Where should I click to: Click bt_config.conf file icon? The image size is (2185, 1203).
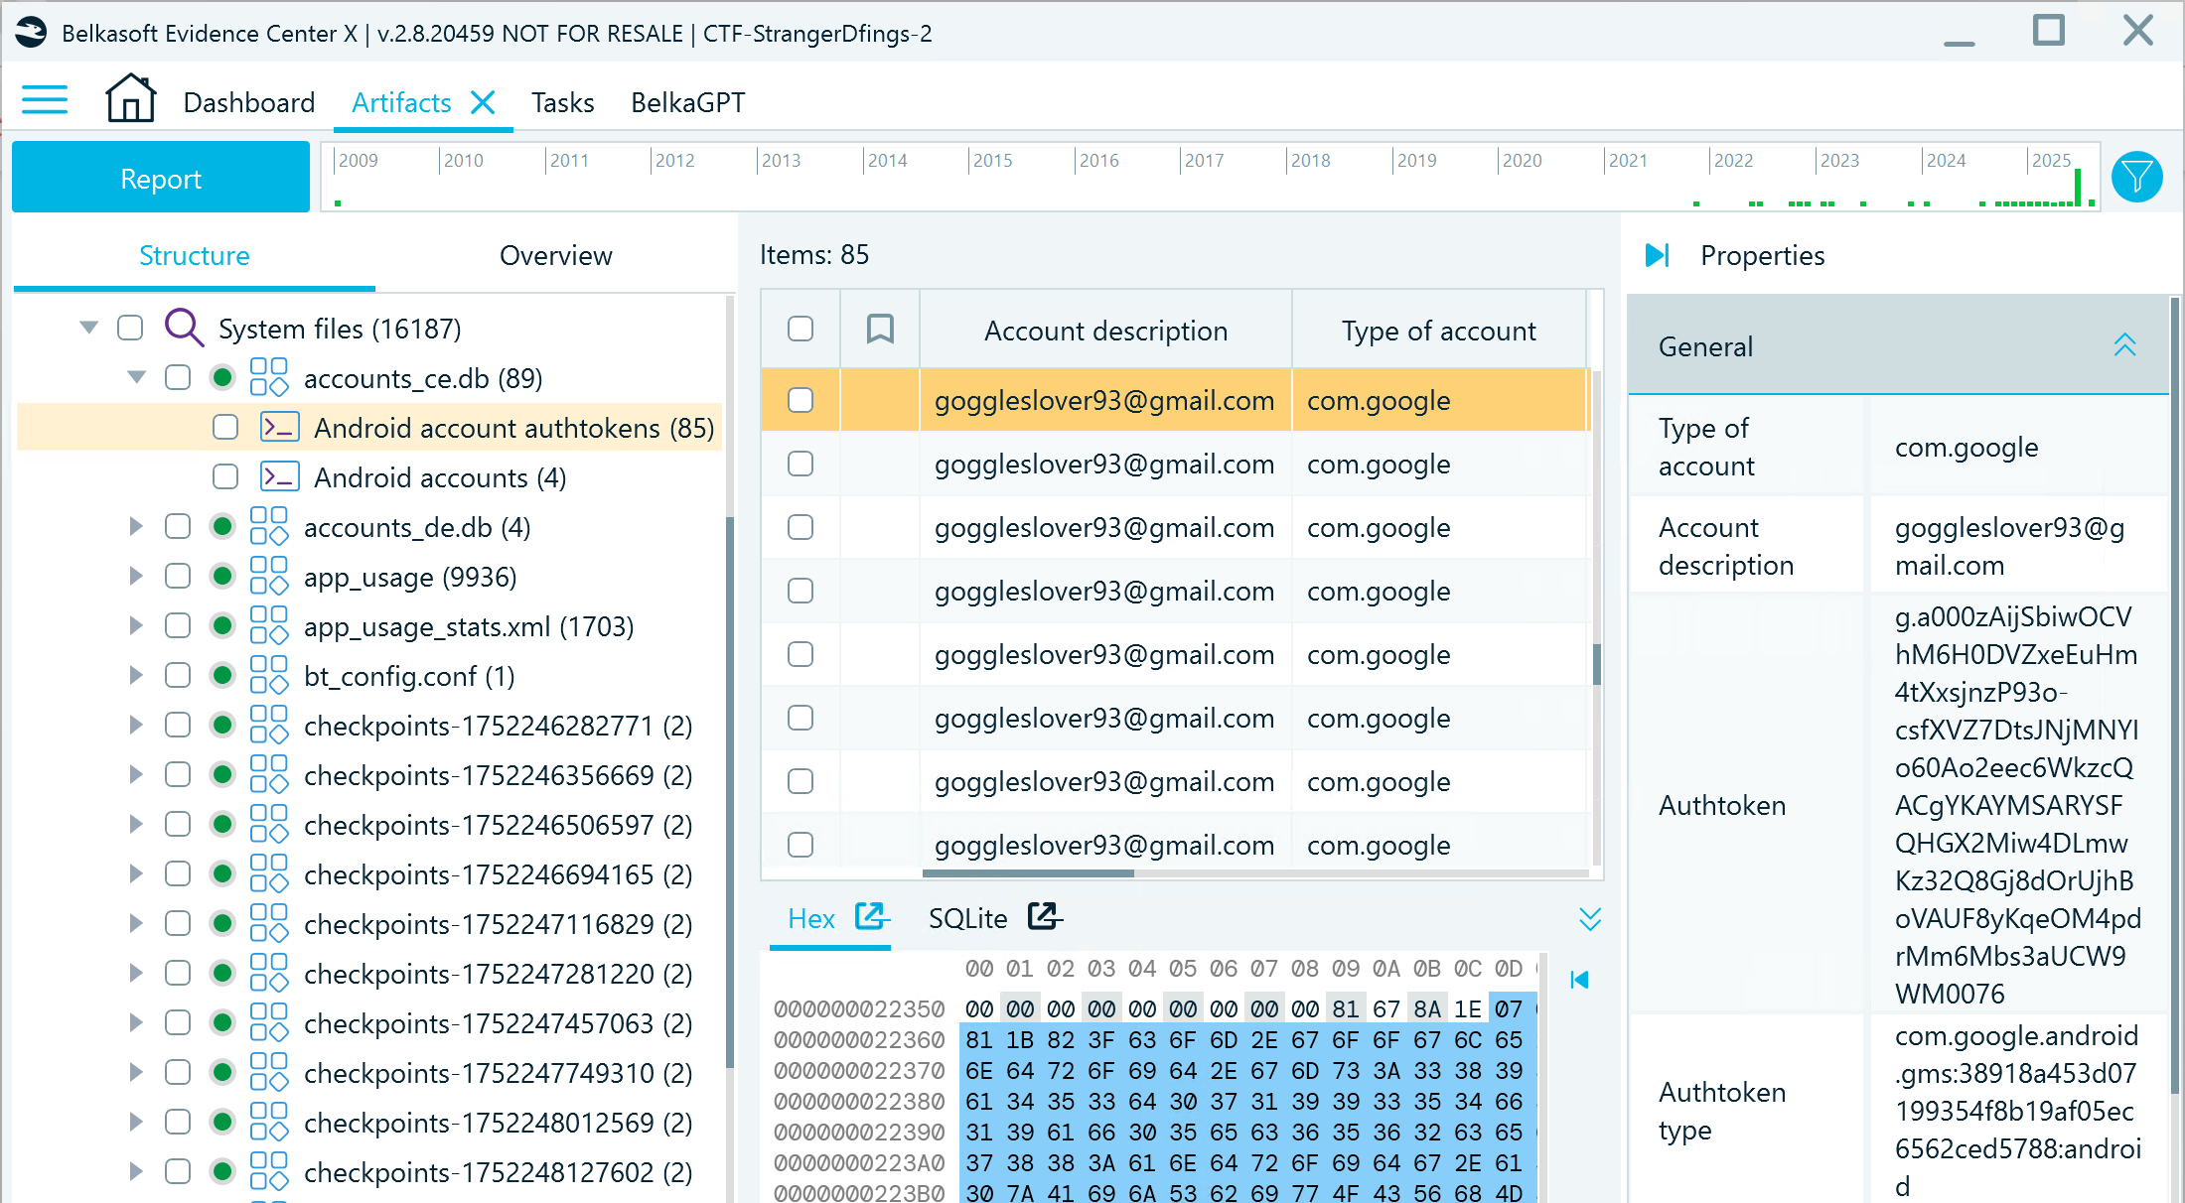(x=268, y=675)
